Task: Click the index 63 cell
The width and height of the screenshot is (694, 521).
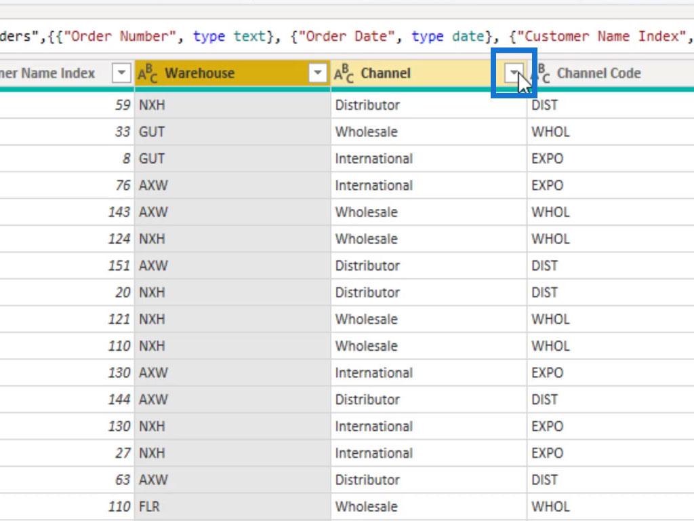Action: pos(66,480)
